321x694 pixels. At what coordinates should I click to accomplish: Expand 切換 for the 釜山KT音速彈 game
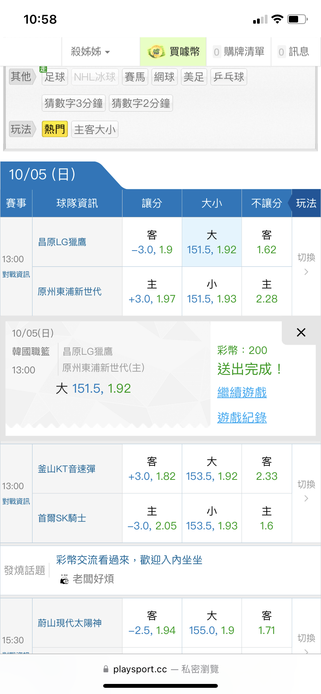(306, 491)
